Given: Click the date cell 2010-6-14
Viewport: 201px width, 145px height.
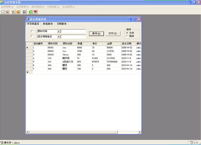Looking at the screenshot, I should [x=128, y=69].
